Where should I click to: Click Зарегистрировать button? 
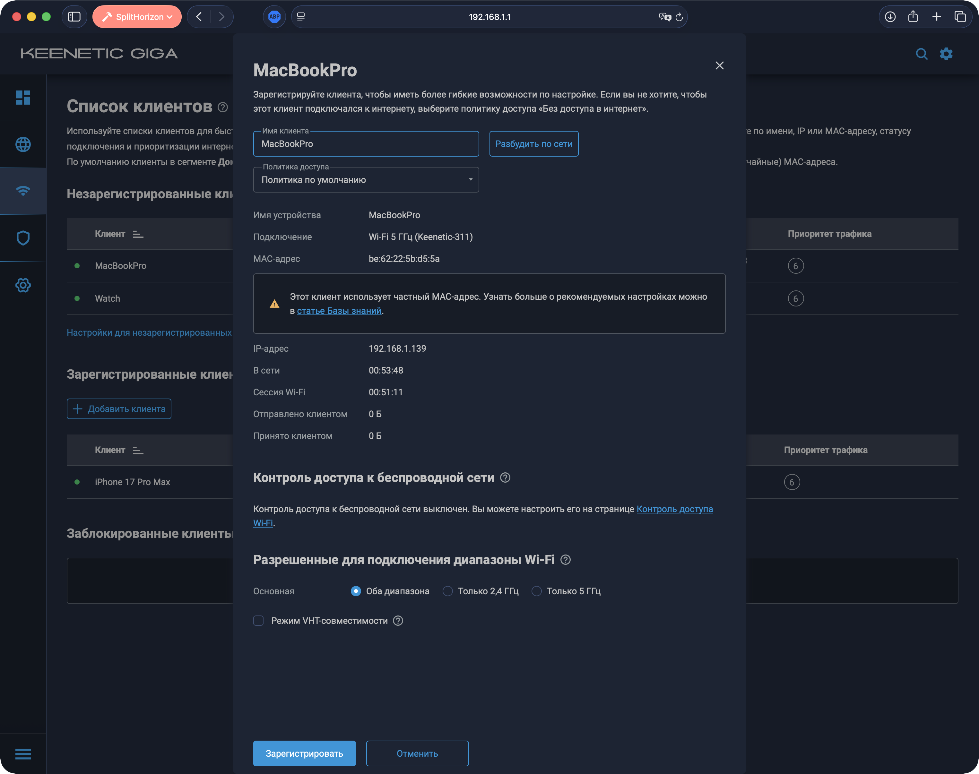(x=304, y=753)
